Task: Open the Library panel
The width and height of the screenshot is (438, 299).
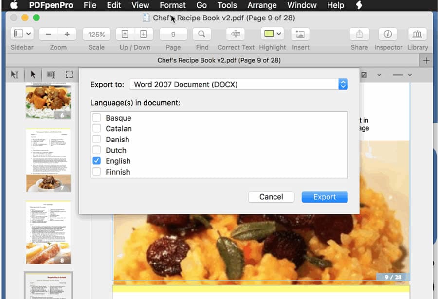Action: coord(418,34)
